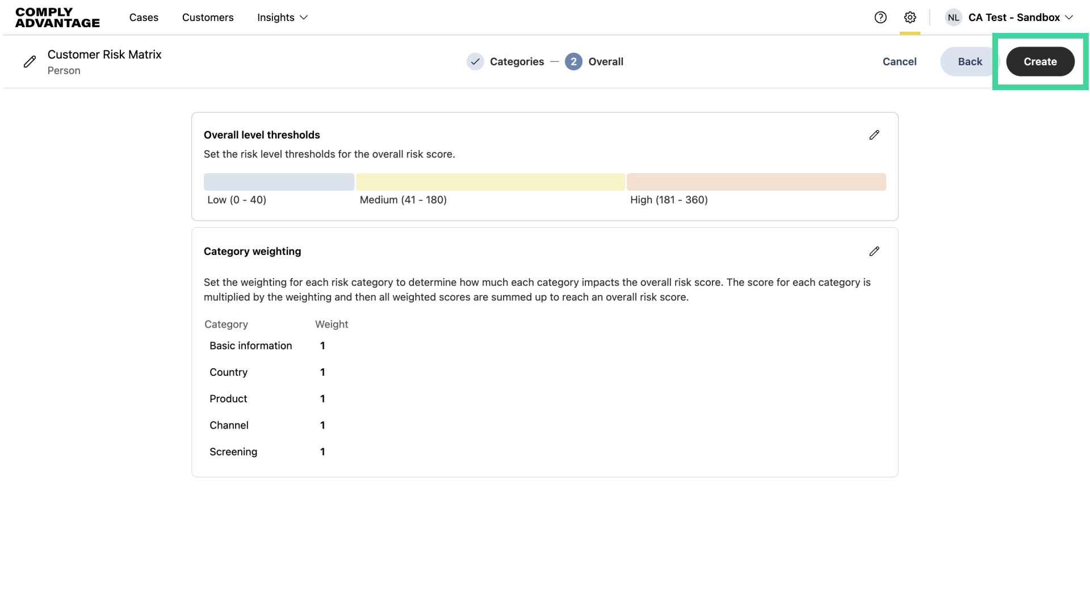
Task: Click the NL user avatar
Action: click(953, 18)
